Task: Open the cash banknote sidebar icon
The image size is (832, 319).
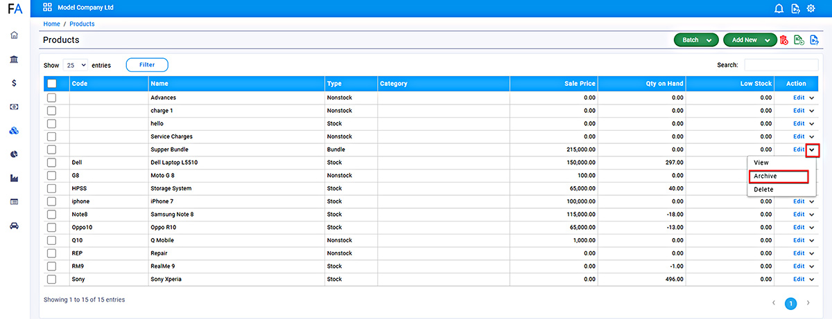Action: pyautogui.click(x=14, y=107)
